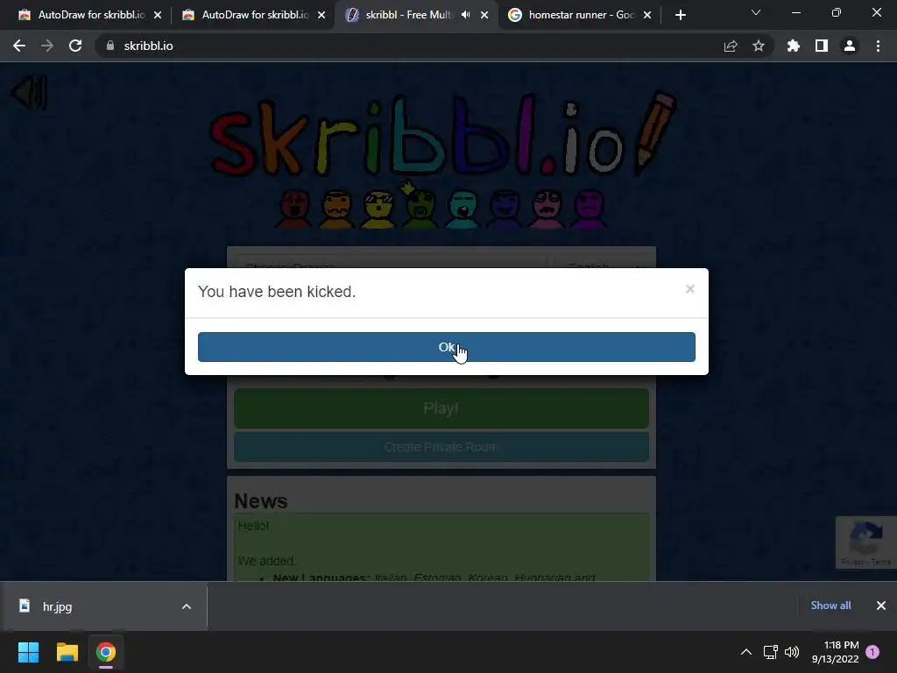Bookmark this page with star

759,46
